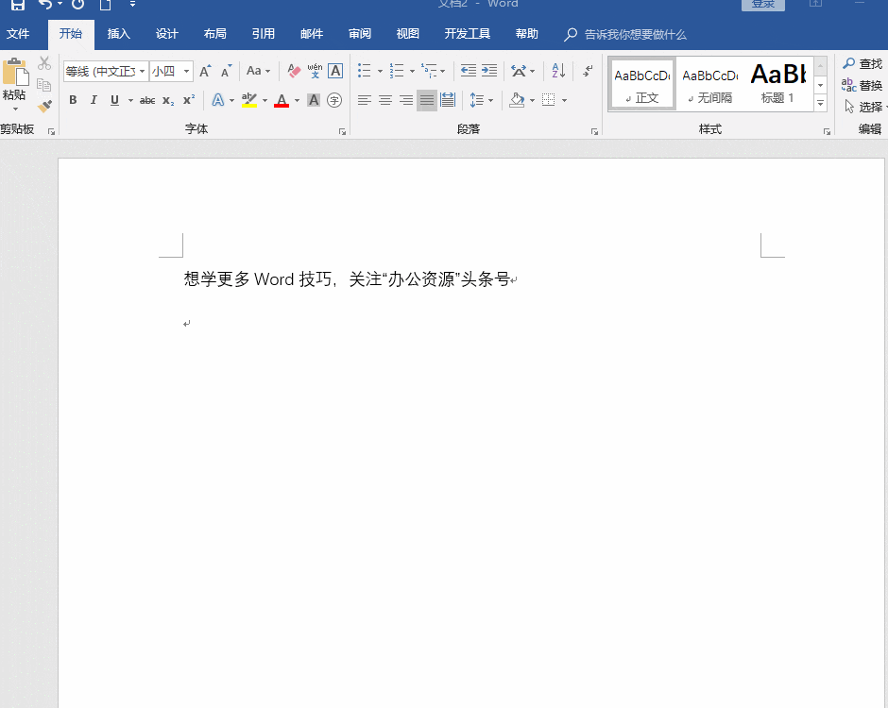Switch to the 插入 ribbon tab
Viewport: 888px width, 708px height.
coord(118,33)
